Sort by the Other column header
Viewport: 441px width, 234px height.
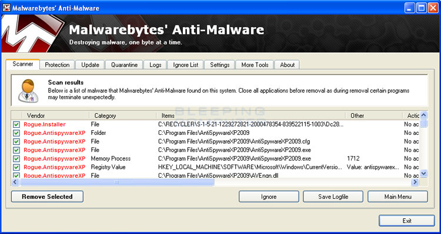pyautogui.click(x=374, y=116)
